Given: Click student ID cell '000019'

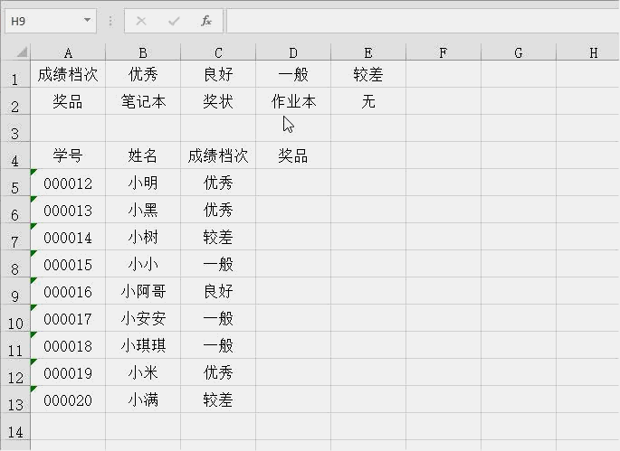Looking at the screenshot, I should click(68, 372).
